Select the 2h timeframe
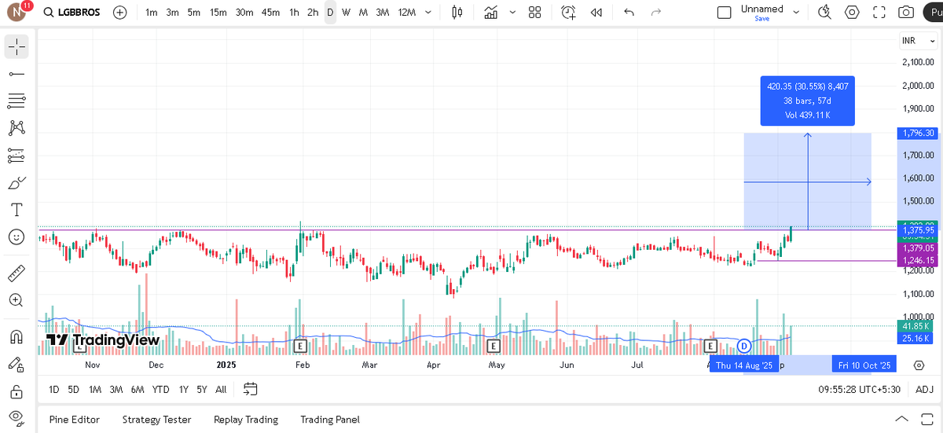Image resolution: width=943 pixels, height=433 pixels. 313,13
